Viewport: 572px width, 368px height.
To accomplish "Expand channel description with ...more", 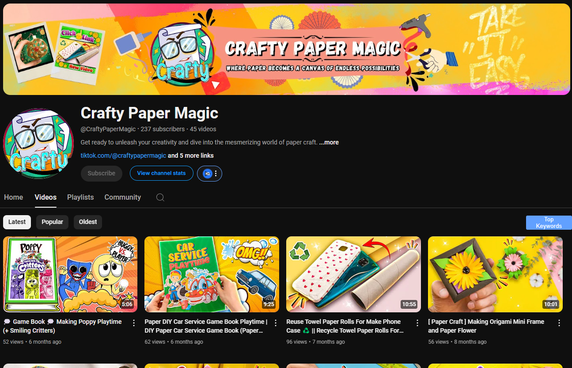I will point(329,142).
